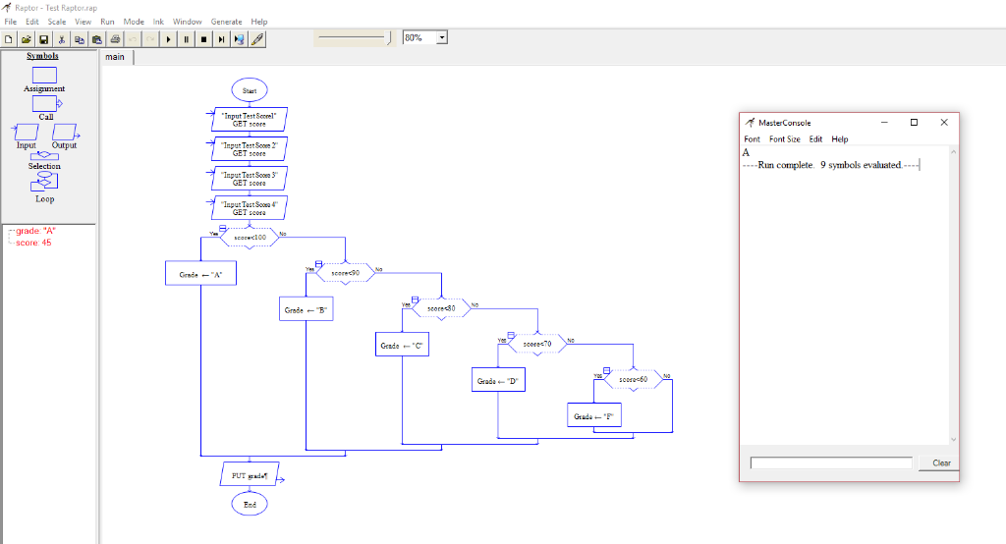Open the Run menu
This screenshot has width=1006, height=544.
coord(107,22)
